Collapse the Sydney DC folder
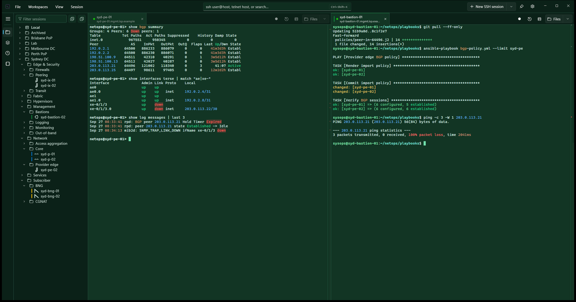Viewport: 576px width, 302px height. pos(20,59)
